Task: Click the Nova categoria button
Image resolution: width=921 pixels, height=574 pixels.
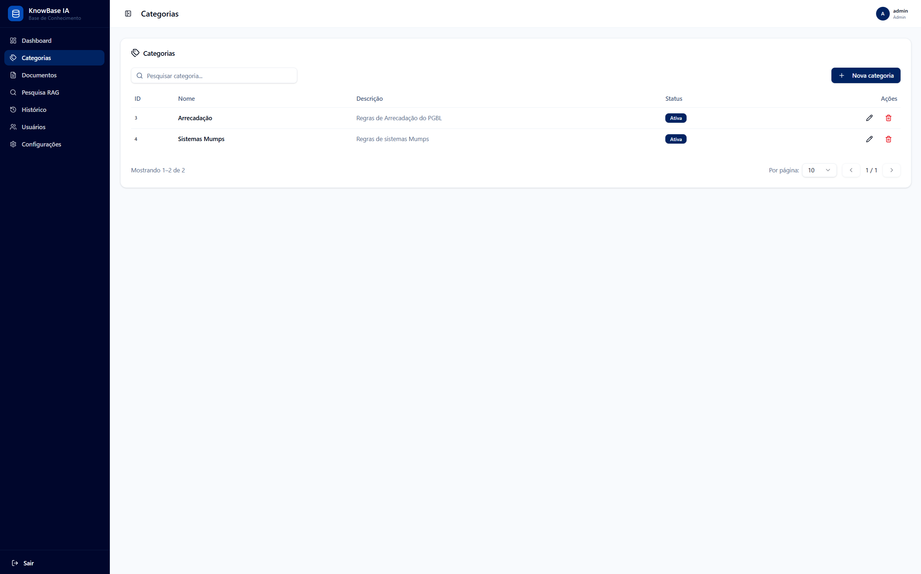Action: point(866,76)
